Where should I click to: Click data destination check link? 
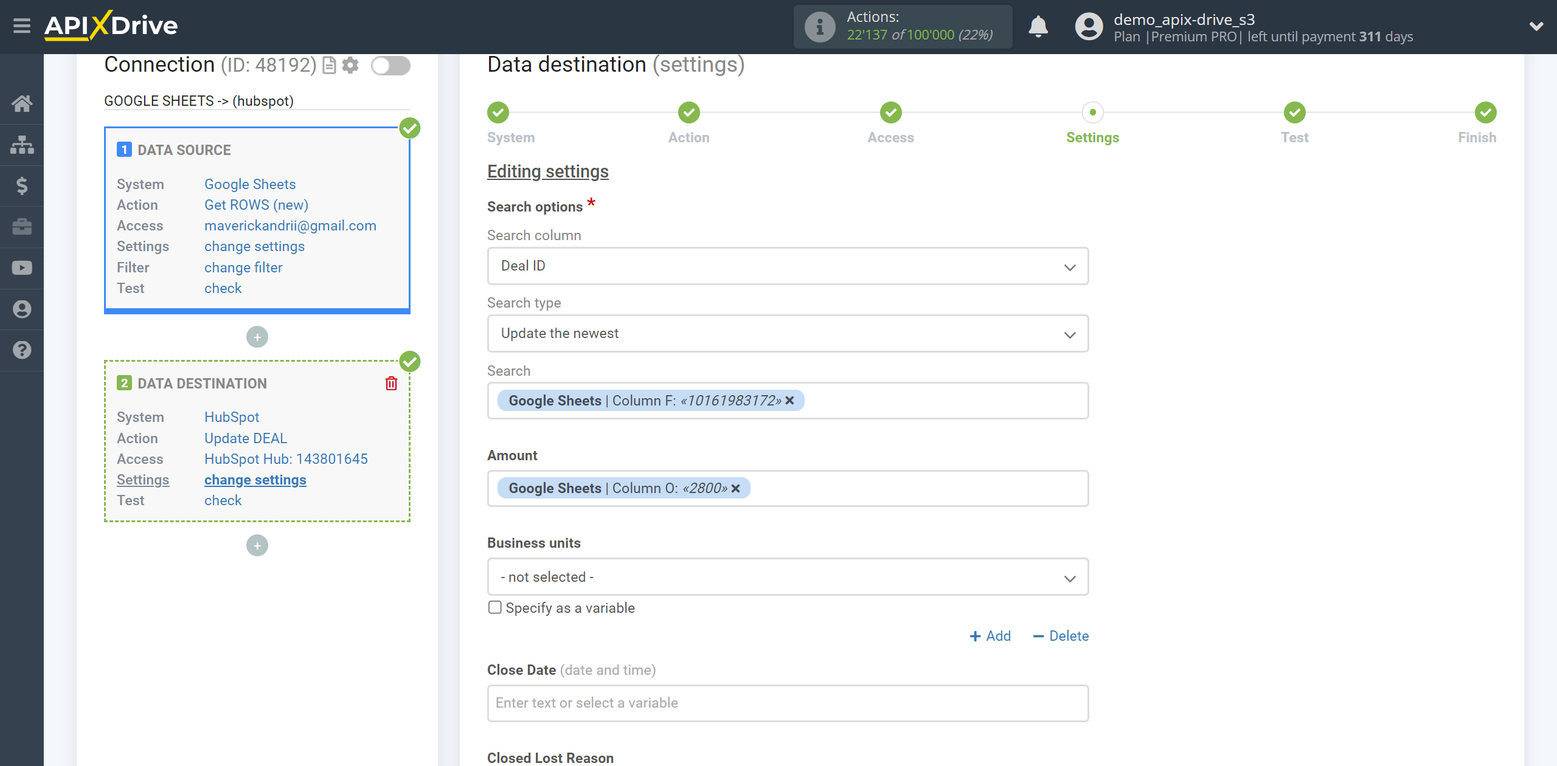coord(223,500)
